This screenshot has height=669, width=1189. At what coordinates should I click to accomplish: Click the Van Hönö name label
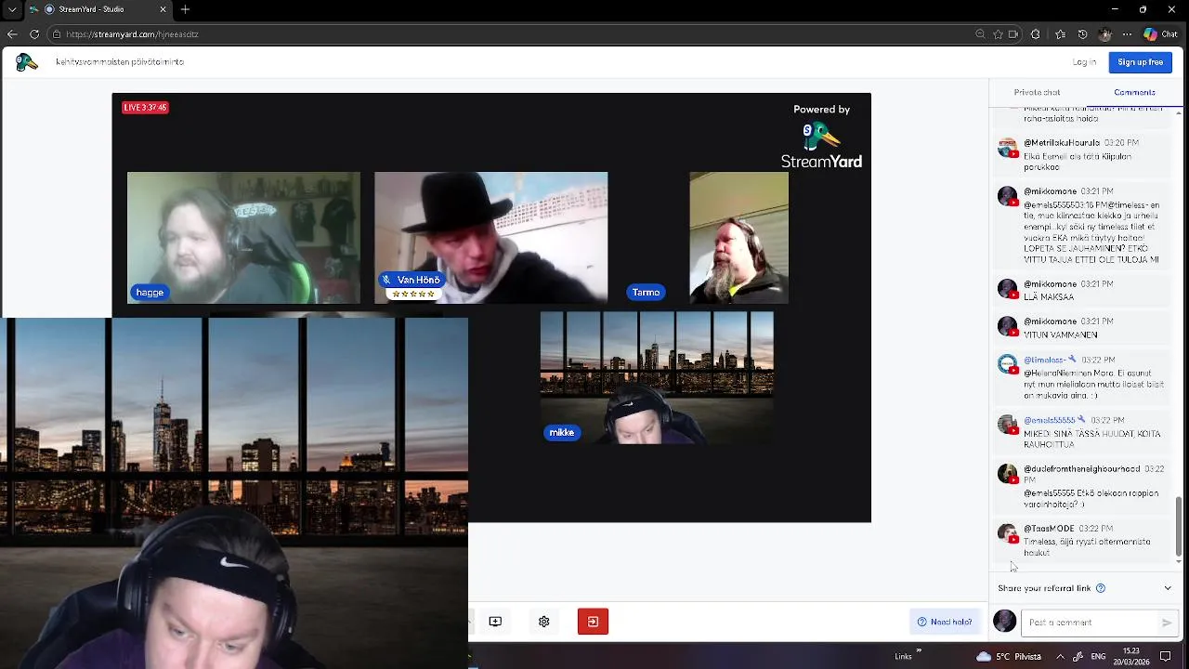pos(412,280)
